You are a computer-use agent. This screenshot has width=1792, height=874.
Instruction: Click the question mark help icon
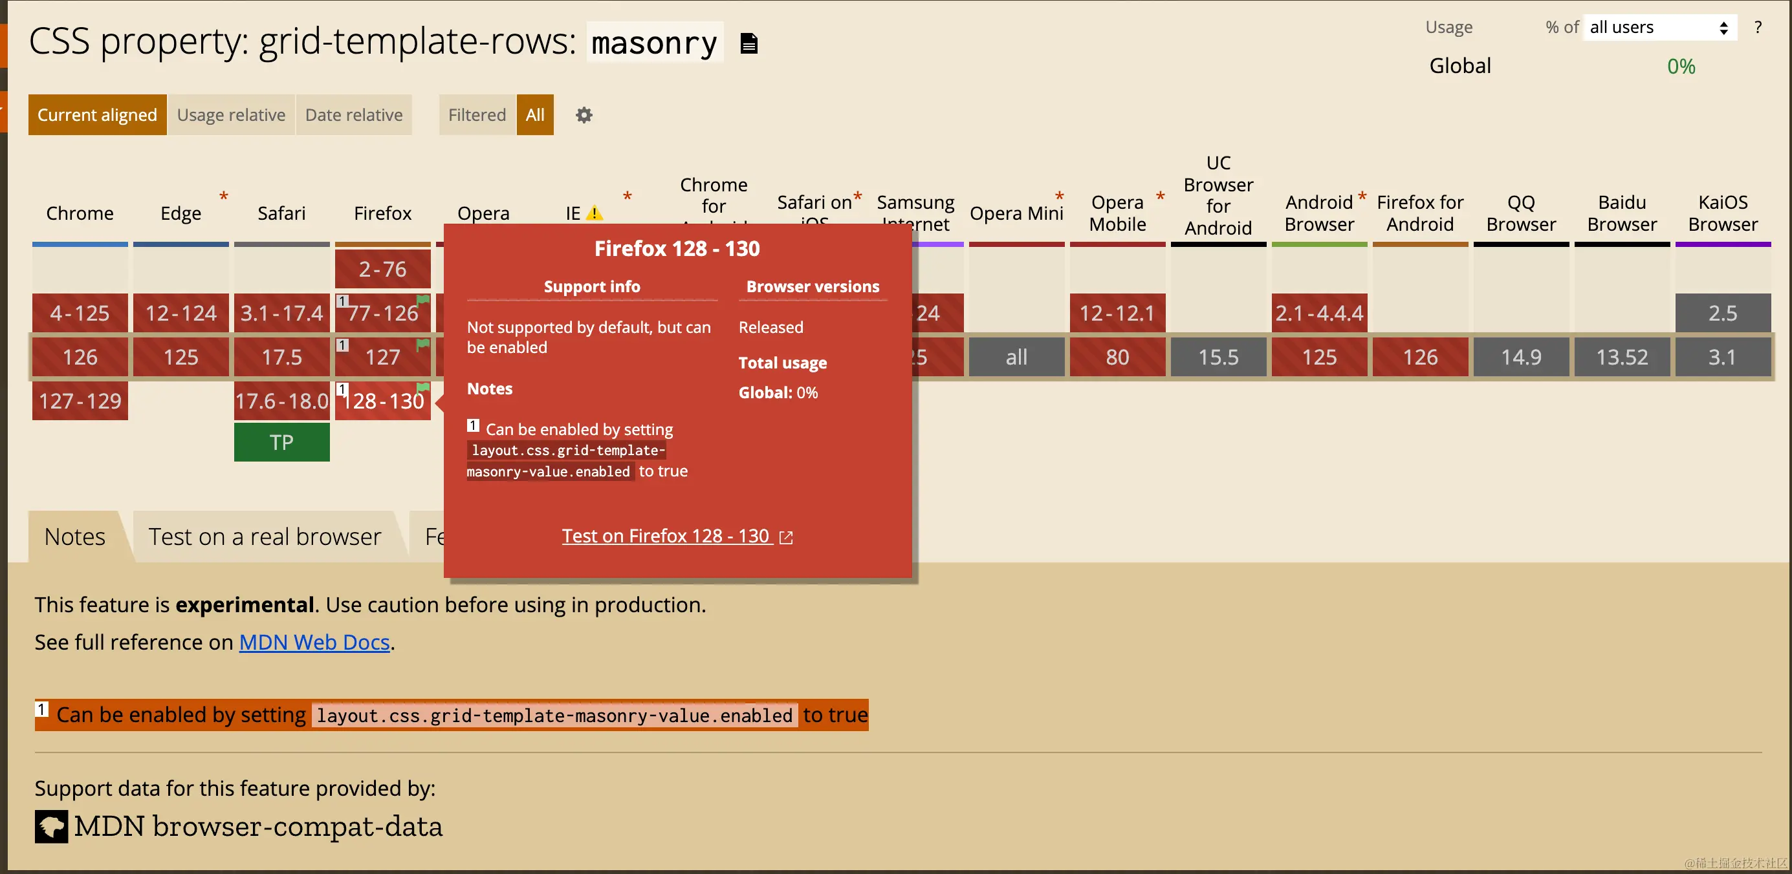point(1758,27)
